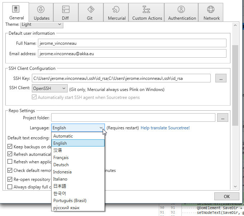Open the SSH Client dropdown showing OpenSSH
The width and height of the screenshot is (244, 216).
(x=49, y=88)
